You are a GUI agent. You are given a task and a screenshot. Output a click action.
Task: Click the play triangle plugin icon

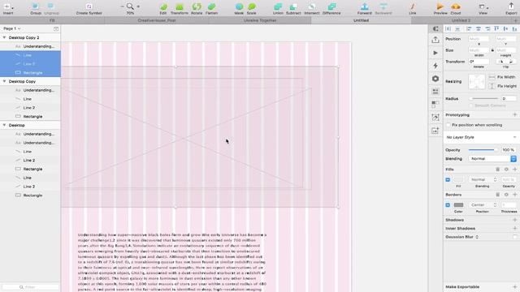(435, 53)
